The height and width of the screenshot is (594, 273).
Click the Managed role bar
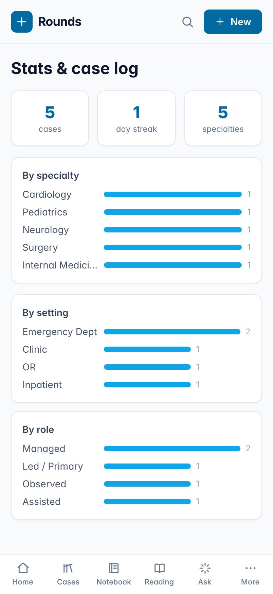pyautogui.click(x=172, y=449)
